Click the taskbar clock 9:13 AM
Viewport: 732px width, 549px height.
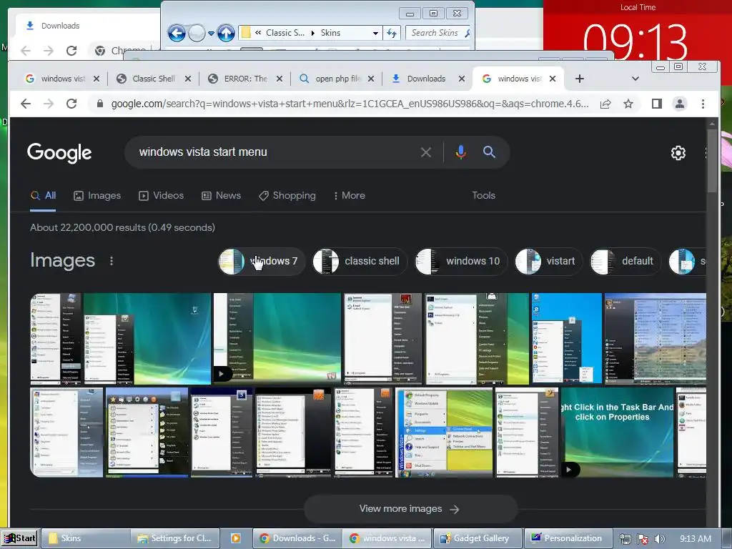[x=696, y=539]
